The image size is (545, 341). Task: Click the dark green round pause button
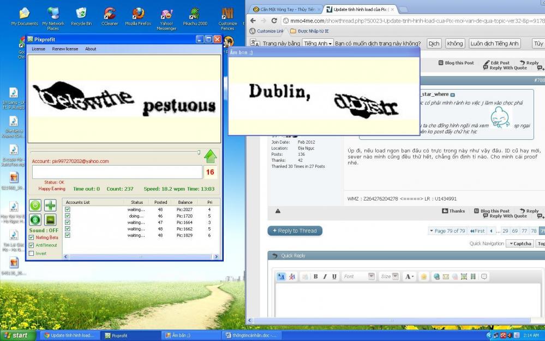click(35, 220)
